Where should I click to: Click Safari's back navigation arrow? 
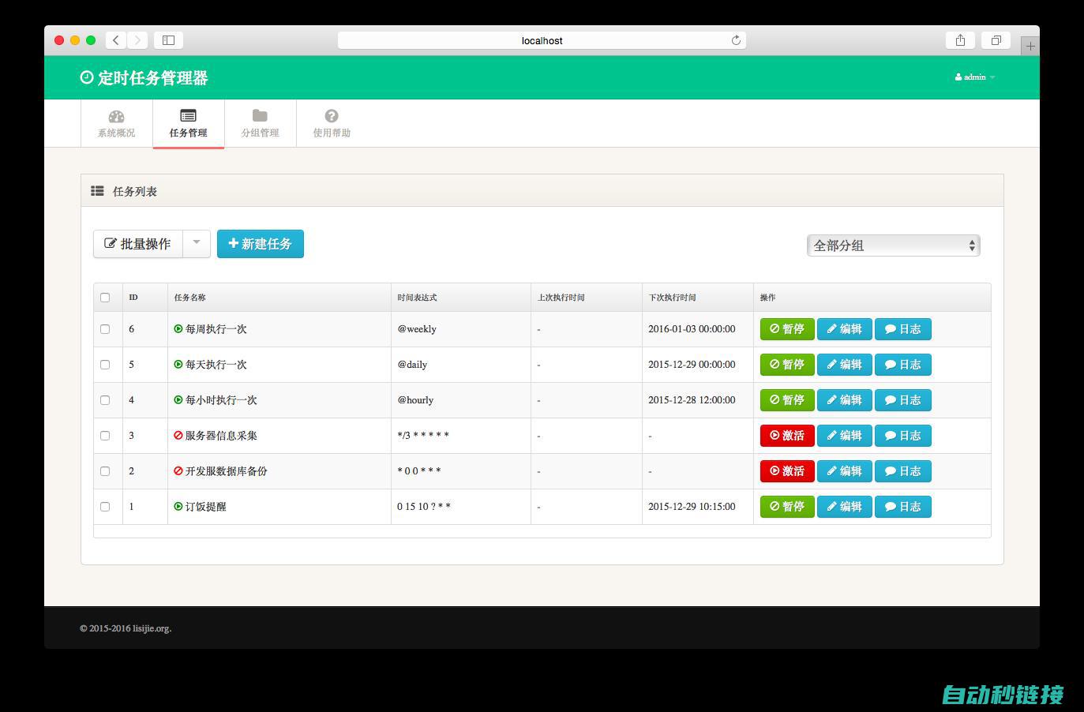116,40
